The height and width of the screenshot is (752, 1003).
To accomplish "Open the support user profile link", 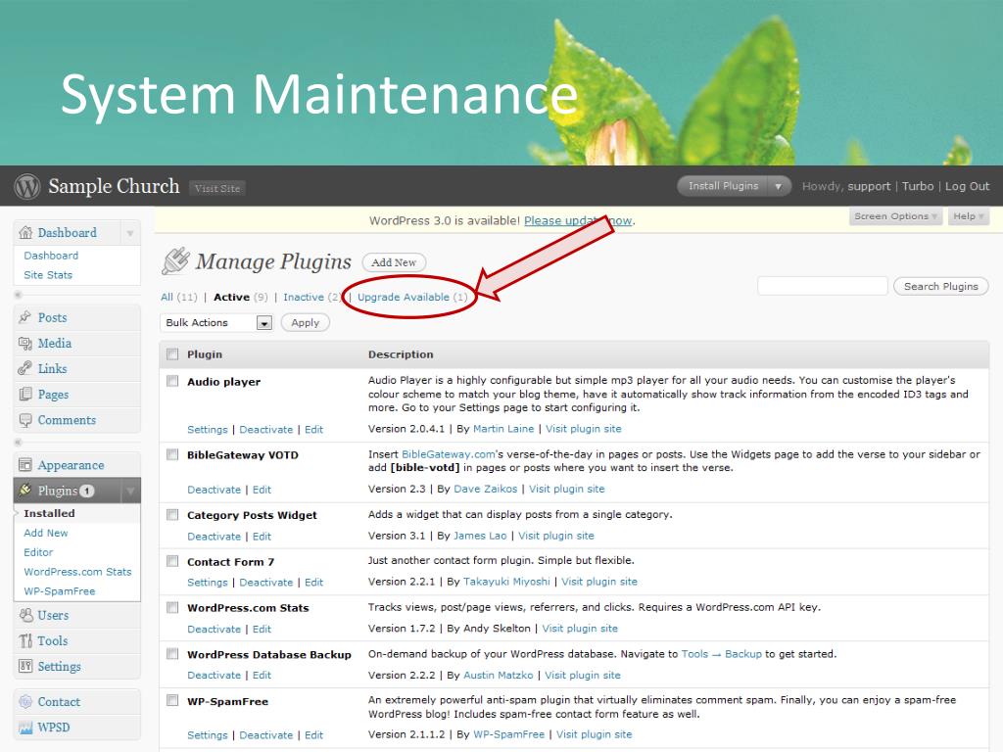I will [x=869, y=186].
